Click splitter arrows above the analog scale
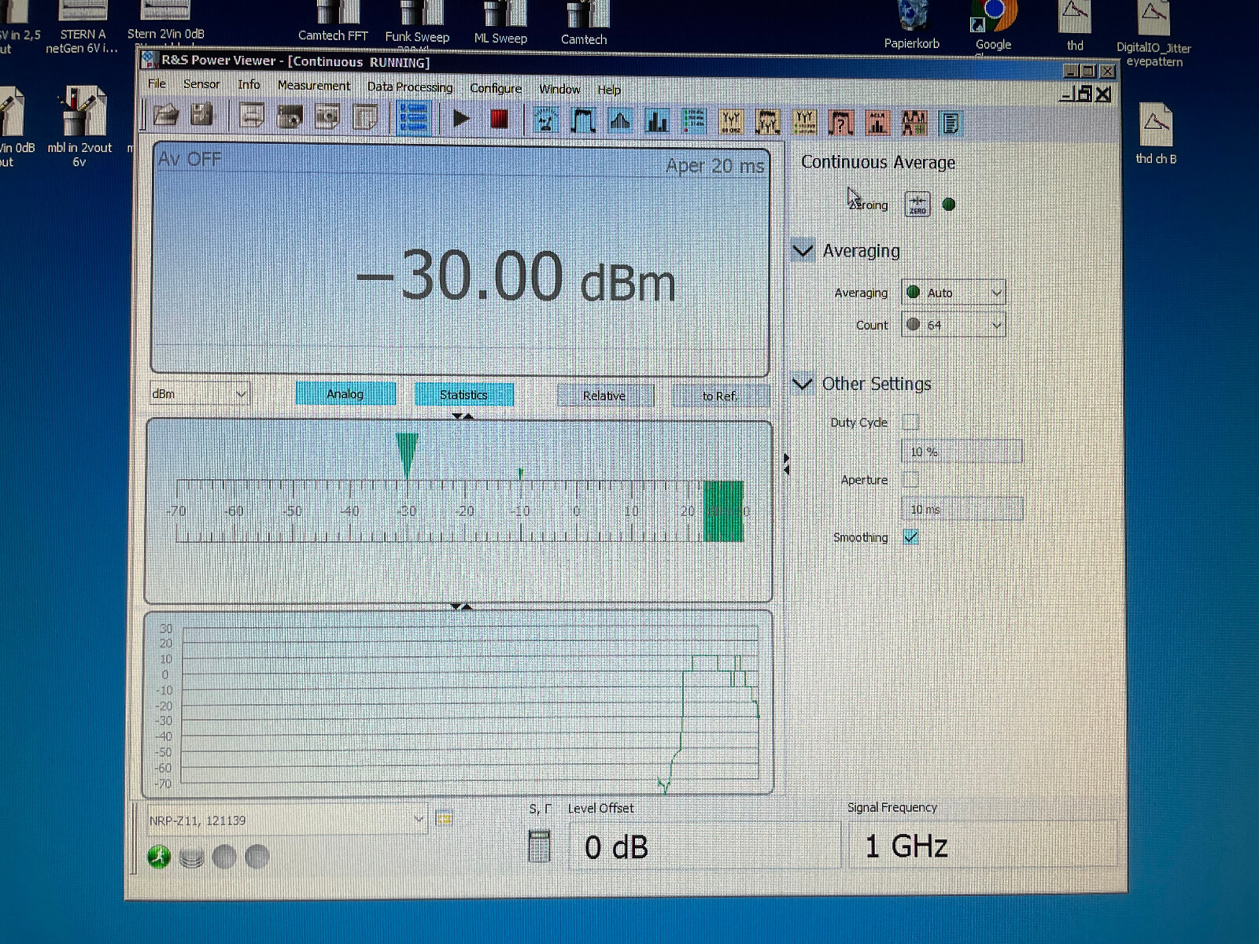 (x=463, y=415)
